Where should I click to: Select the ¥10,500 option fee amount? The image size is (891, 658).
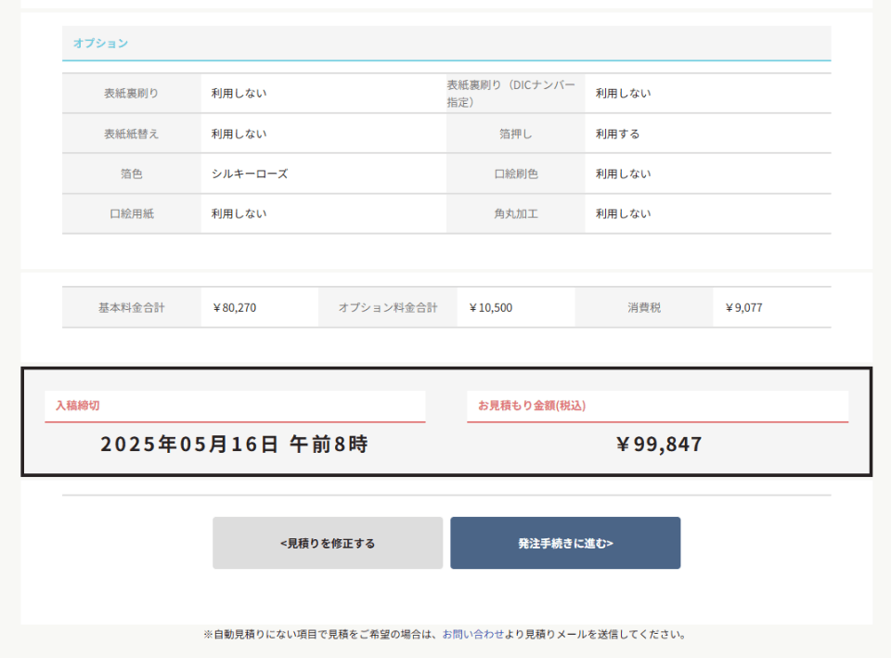click(490, 307)
